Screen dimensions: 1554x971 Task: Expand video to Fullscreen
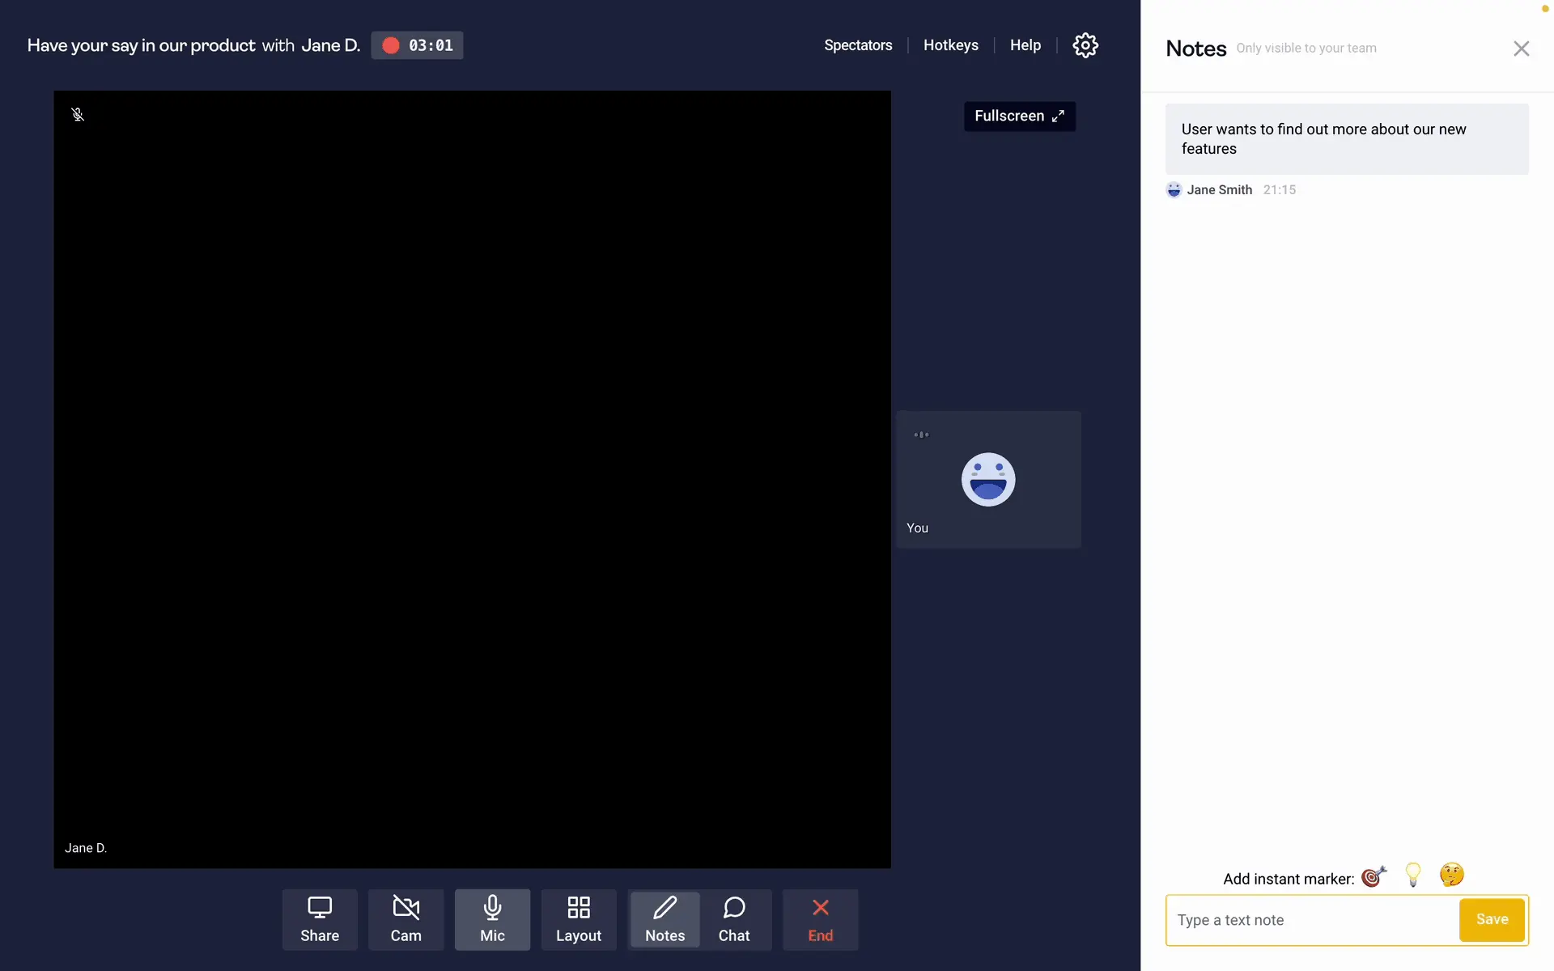(x=1019, y=117)
